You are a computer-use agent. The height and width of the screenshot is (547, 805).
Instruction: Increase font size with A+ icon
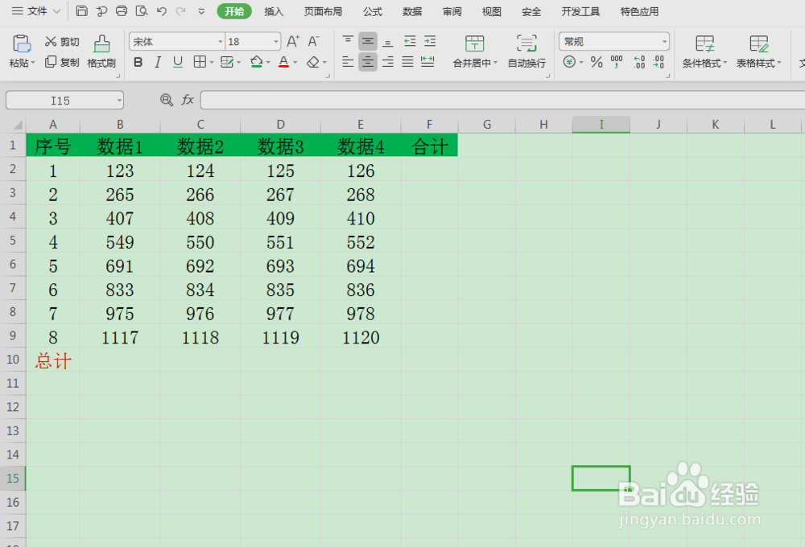point(293,42)
